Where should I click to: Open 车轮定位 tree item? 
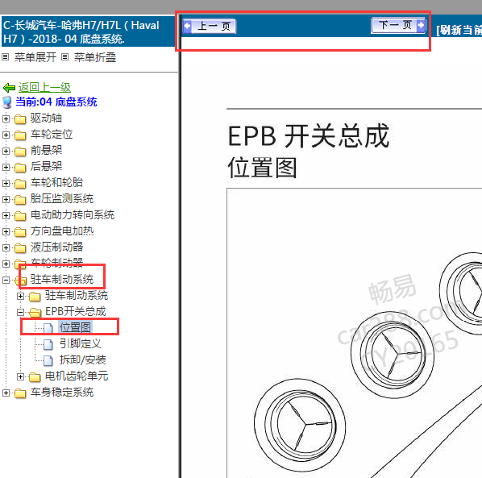click(x=52, y=134)
